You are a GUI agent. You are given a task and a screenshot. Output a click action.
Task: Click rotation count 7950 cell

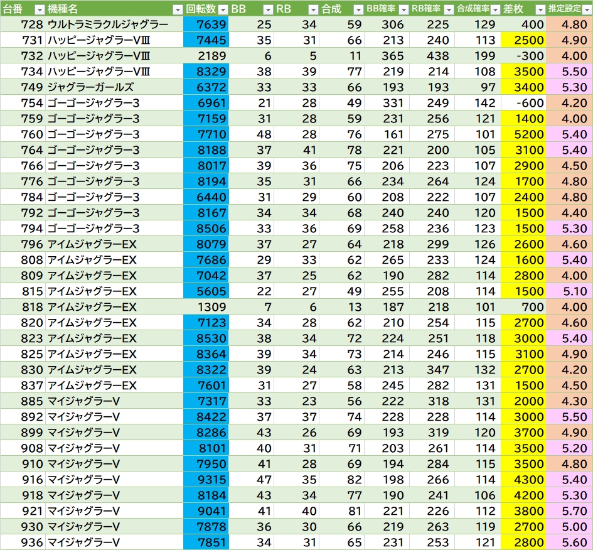click(206, 464)
